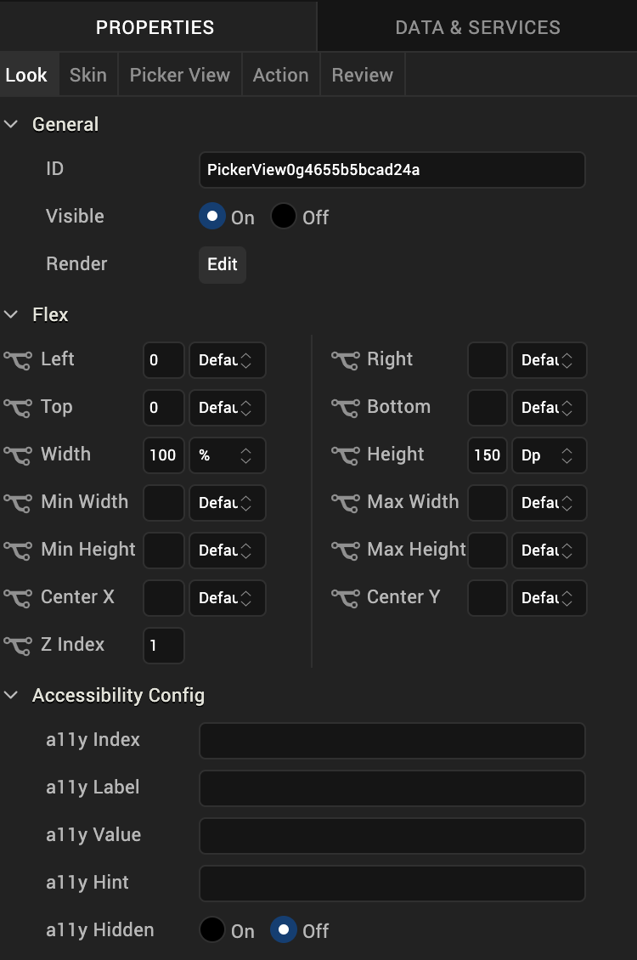Image resolution: width=637 pixels, height=960 pixels.
Task: Click the binding icon beside Z Index
Action: pos(18,646)
